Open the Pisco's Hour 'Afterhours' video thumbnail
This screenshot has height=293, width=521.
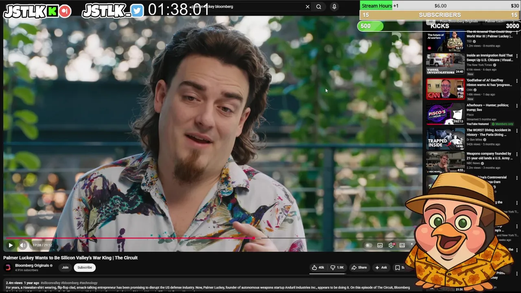[x=445, y=114]
